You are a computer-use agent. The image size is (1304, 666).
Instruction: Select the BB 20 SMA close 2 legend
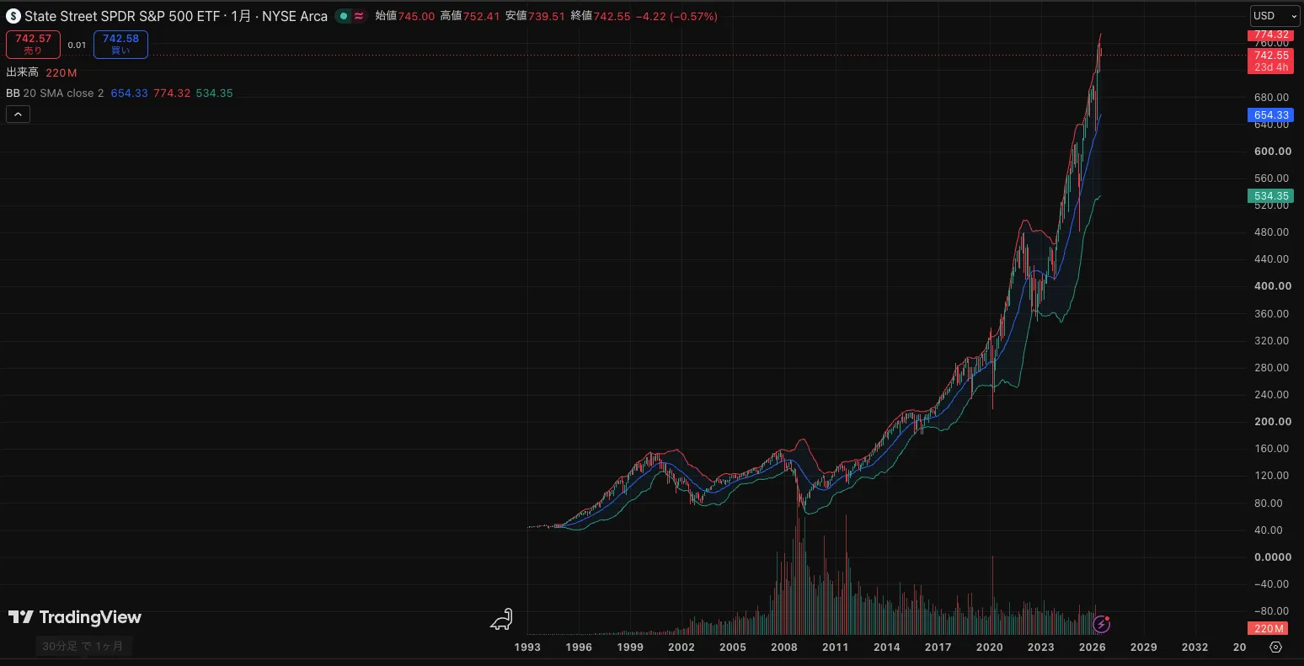55,93
